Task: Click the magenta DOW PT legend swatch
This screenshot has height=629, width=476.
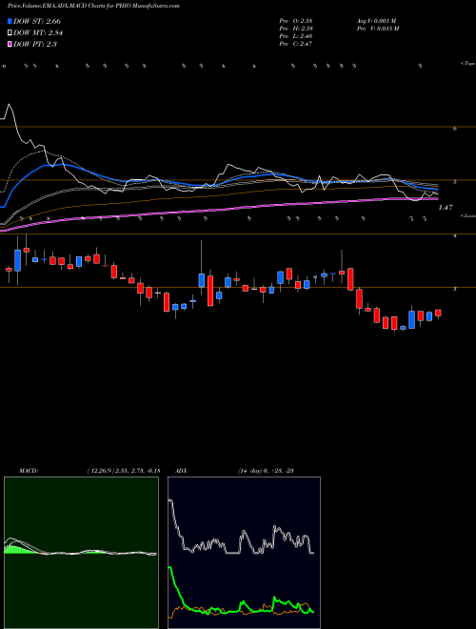Action: coord(10,44)
